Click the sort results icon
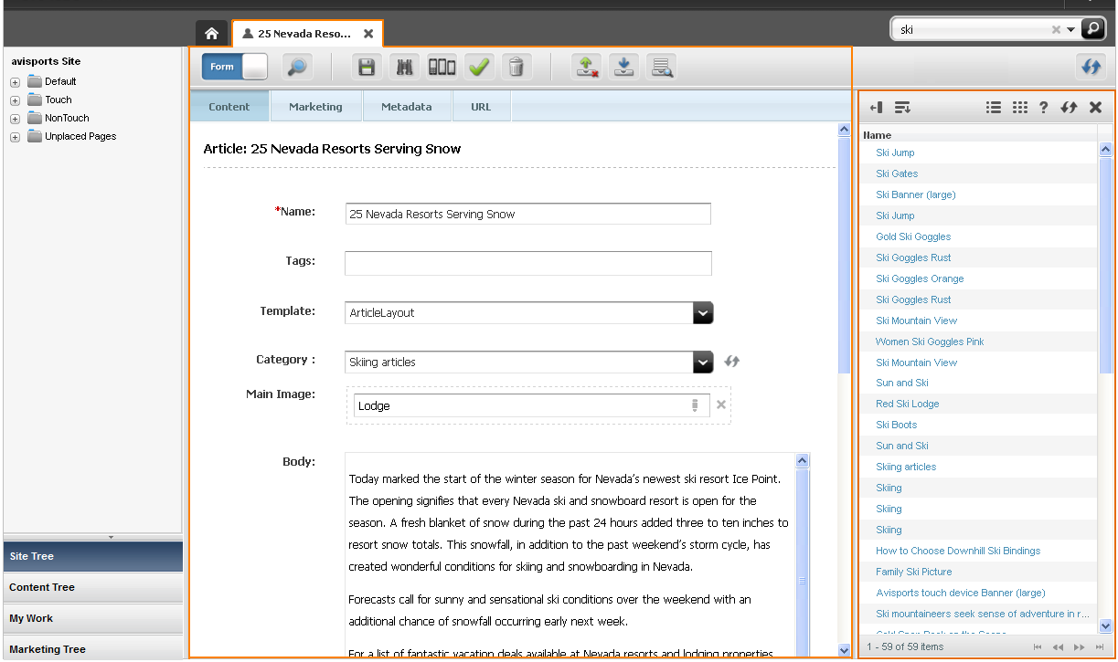This screenshot has width=1118, height=662. 902,107
